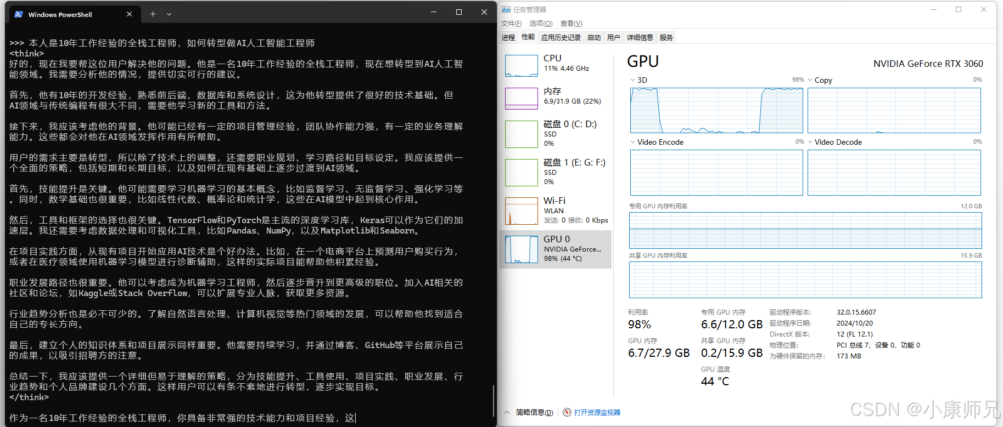Click the Task Manager title bar icon
Image resolution: width=1003 pixels, height=427 pixels.
[x=506, y=9]
